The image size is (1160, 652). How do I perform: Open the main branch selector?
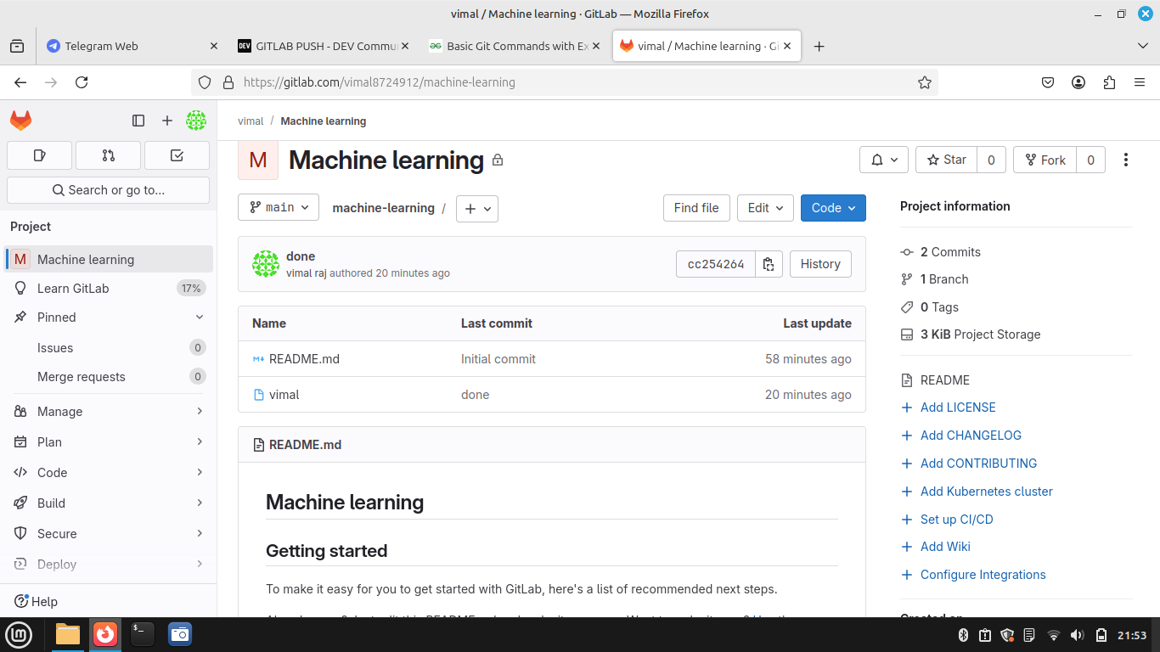pyautogui.click(x=279, y=207)
